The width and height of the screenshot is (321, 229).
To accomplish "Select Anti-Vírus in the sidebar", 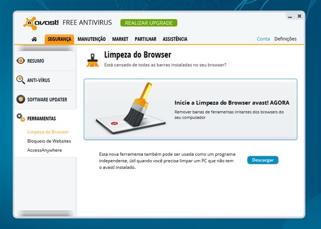I will tap(45, 80).
